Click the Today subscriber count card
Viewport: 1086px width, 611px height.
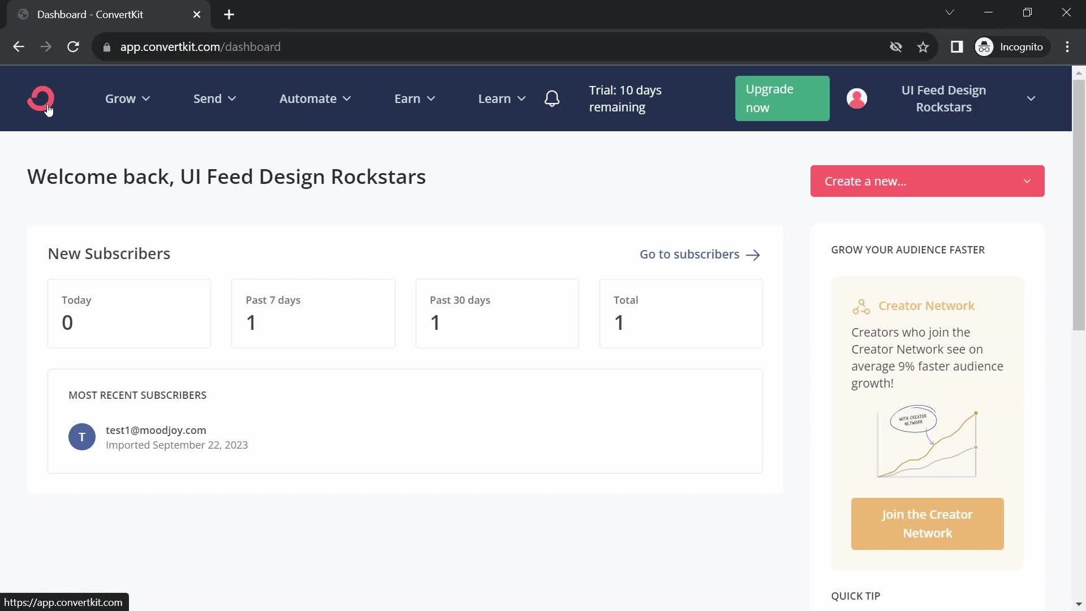pyautogui.click(x=129, y=313)
